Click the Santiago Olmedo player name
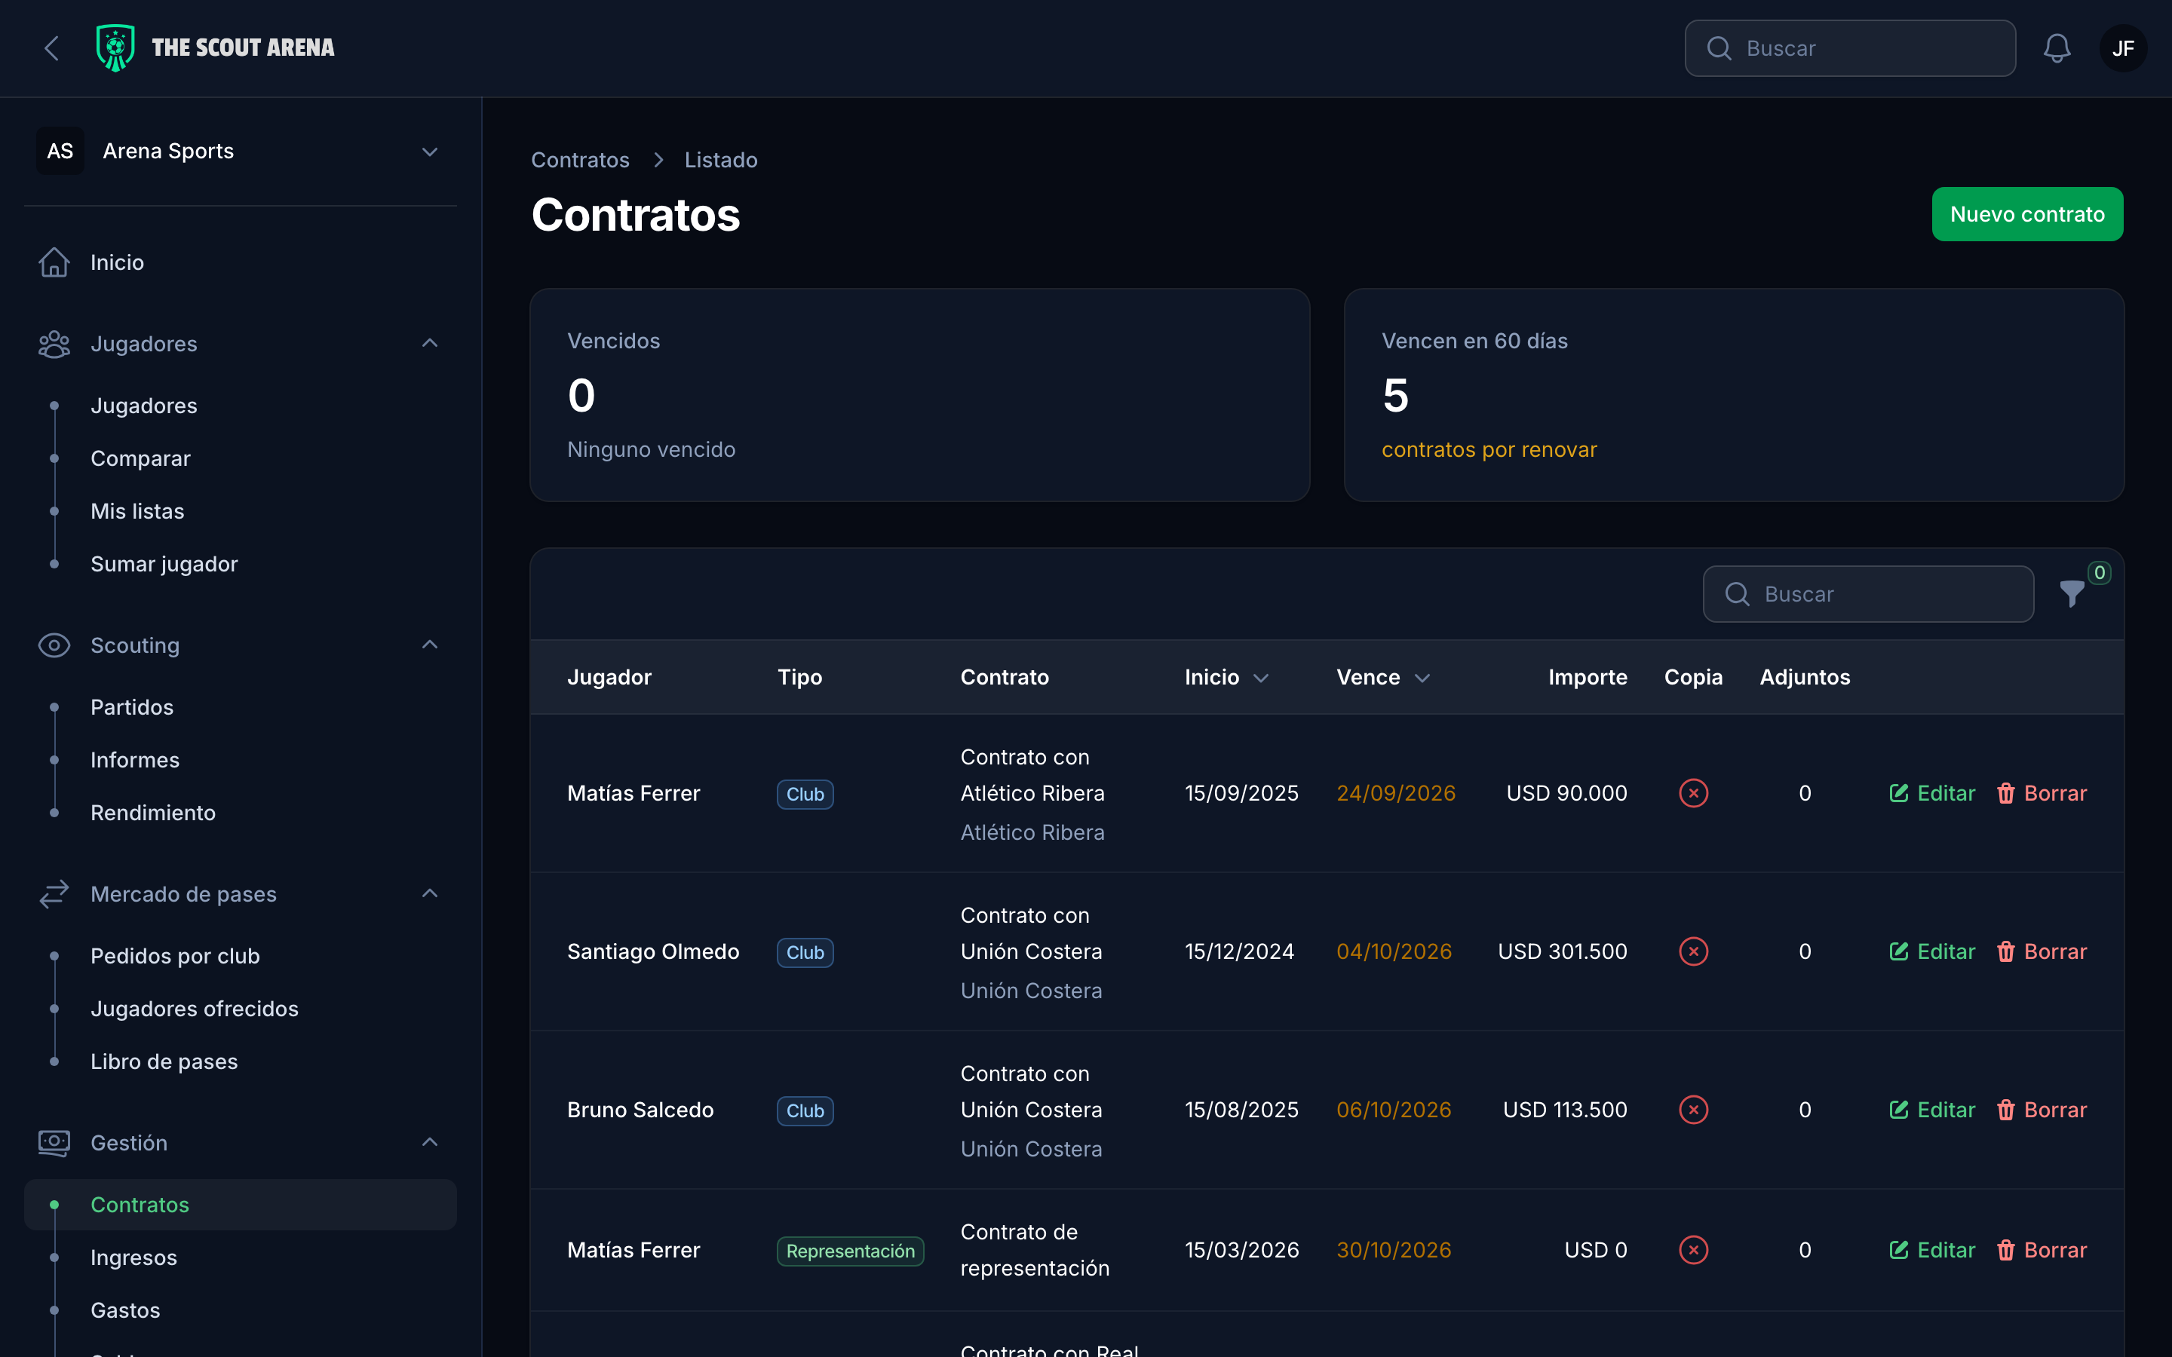Image resolution: width=2172 pixels, height=1357 pixels. pyautogui.click(x=653, y=951)
